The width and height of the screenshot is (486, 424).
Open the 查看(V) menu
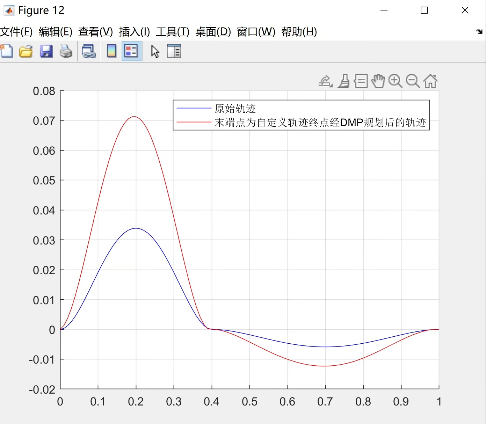(x=95, y=32)
